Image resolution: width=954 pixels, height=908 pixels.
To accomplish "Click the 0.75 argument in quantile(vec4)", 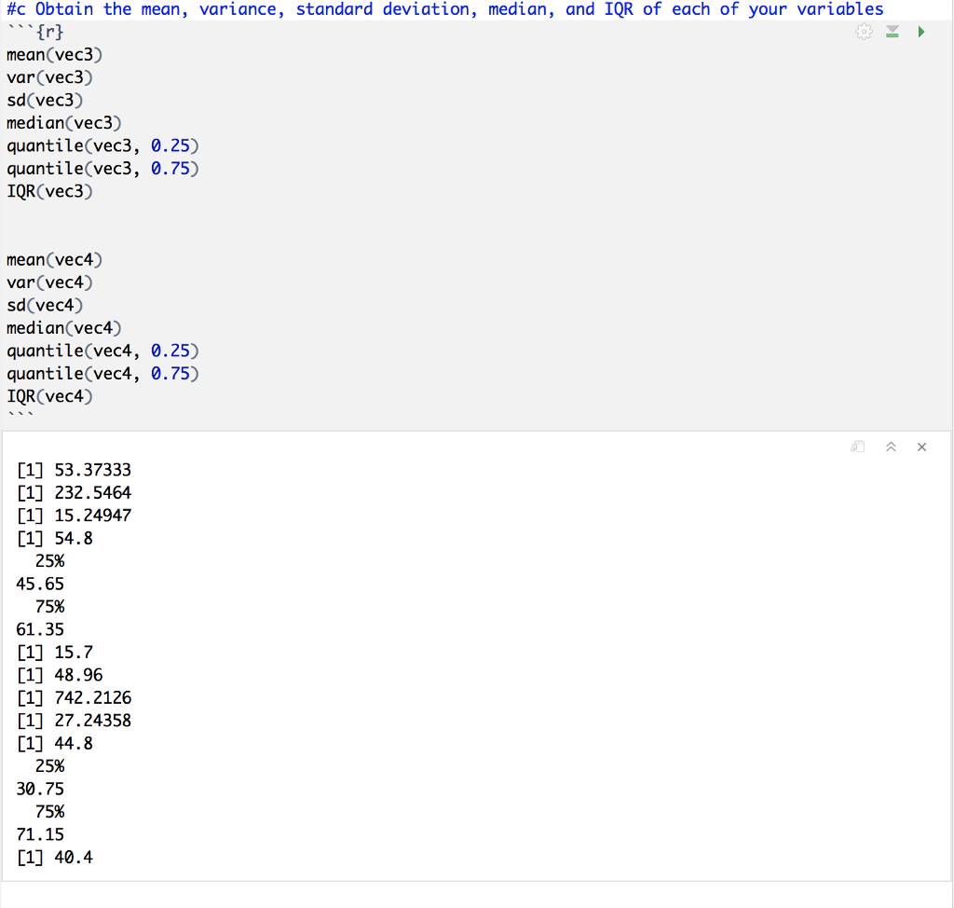I will point(174,373).
